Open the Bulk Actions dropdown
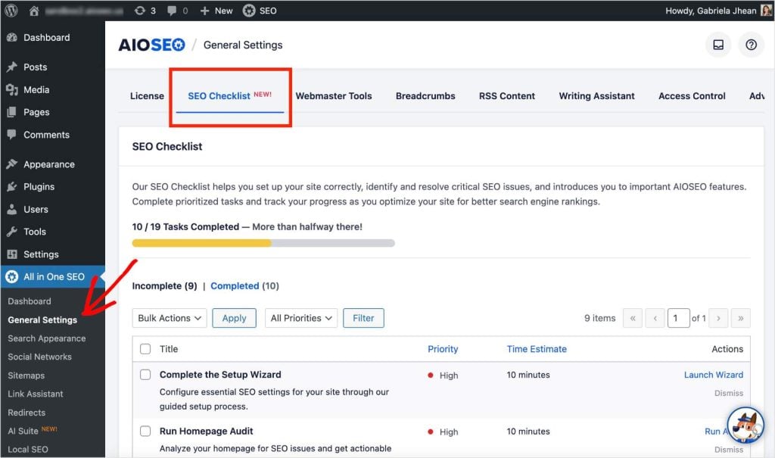Viewport: 775px width, 458px height. 169,318
